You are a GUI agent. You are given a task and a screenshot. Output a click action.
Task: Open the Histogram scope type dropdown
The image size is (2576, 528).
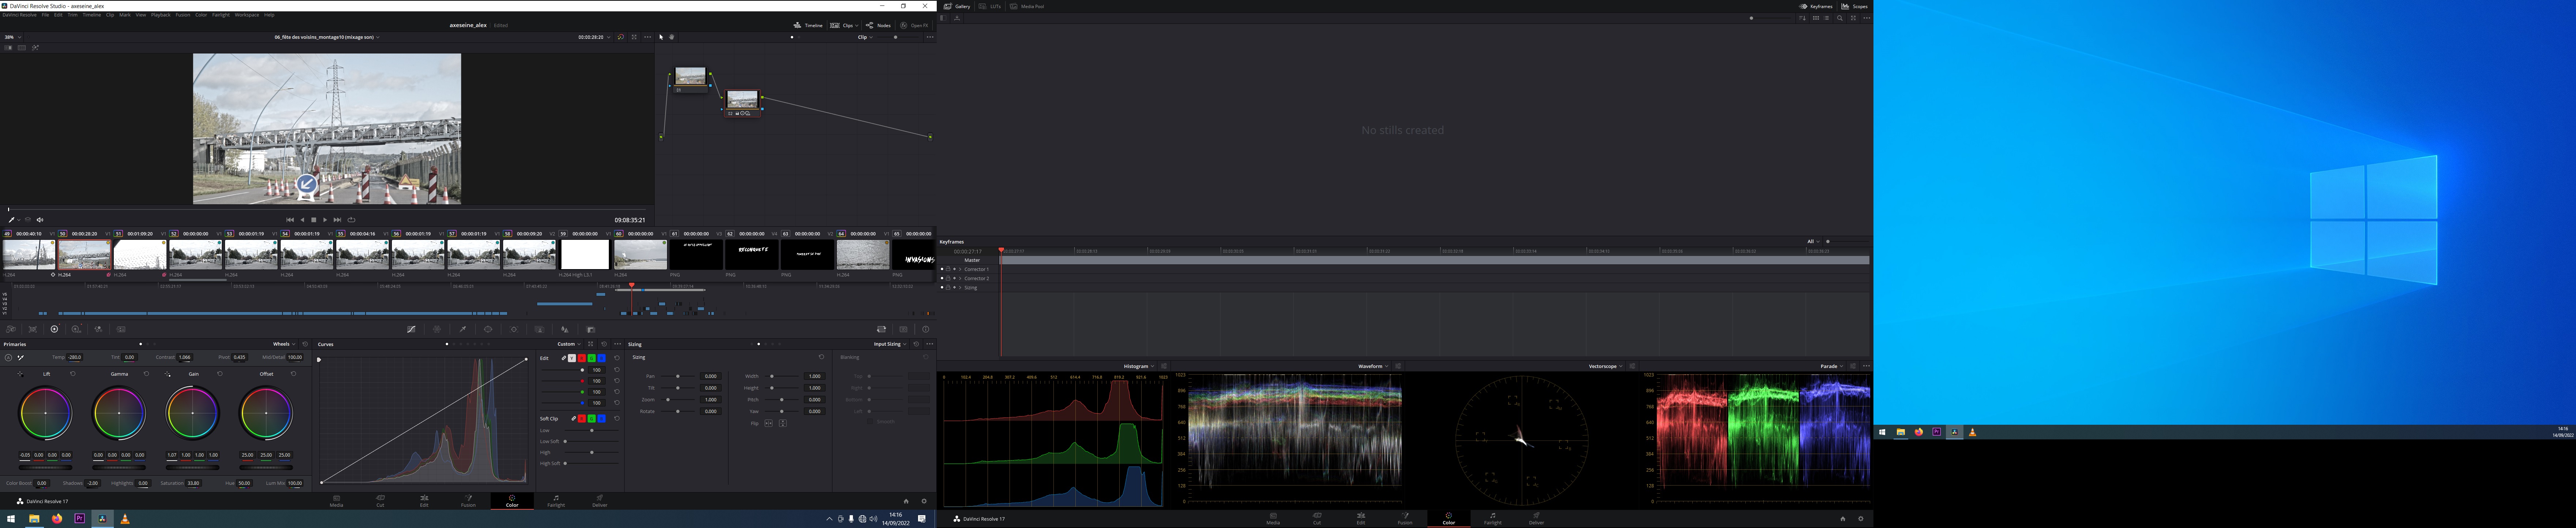(1139, 366)
